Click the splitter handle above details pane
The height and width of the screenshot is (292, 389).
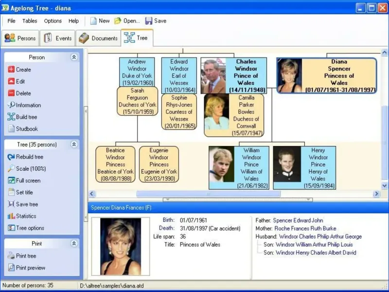click(x=238, y=200)
